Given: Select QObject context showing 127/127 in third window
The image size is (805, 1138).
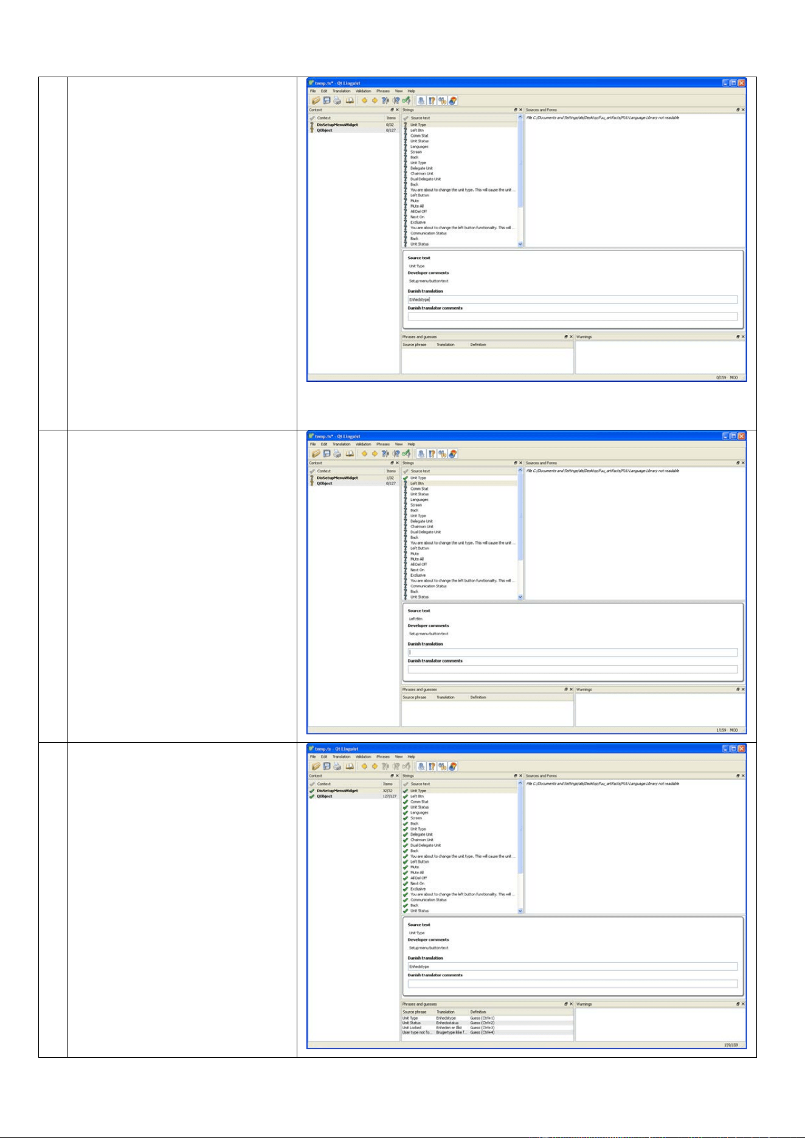Looking at the screenshot, I should point(353,796).
